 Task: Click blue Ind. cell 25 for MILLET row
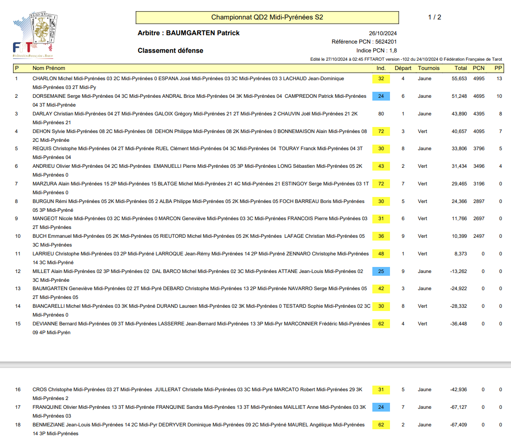click(x=381, y=271)
